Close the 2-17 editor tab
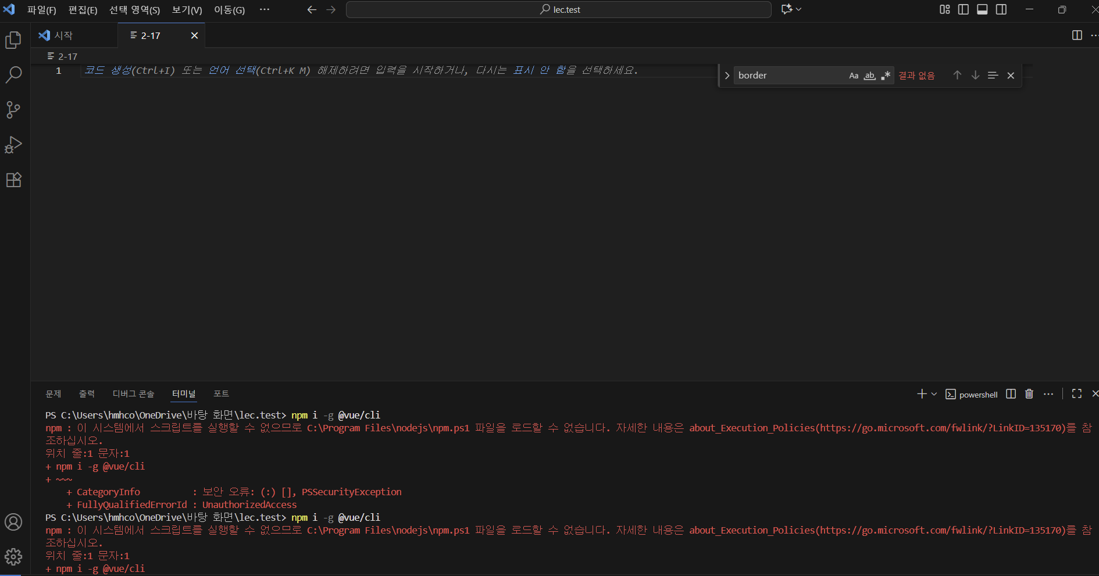This screenshot has width=1099, height=576. 194,35
